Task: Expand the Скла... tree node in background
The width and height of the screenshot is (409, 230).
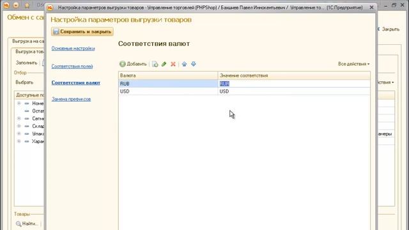Action: click(19, 126)
